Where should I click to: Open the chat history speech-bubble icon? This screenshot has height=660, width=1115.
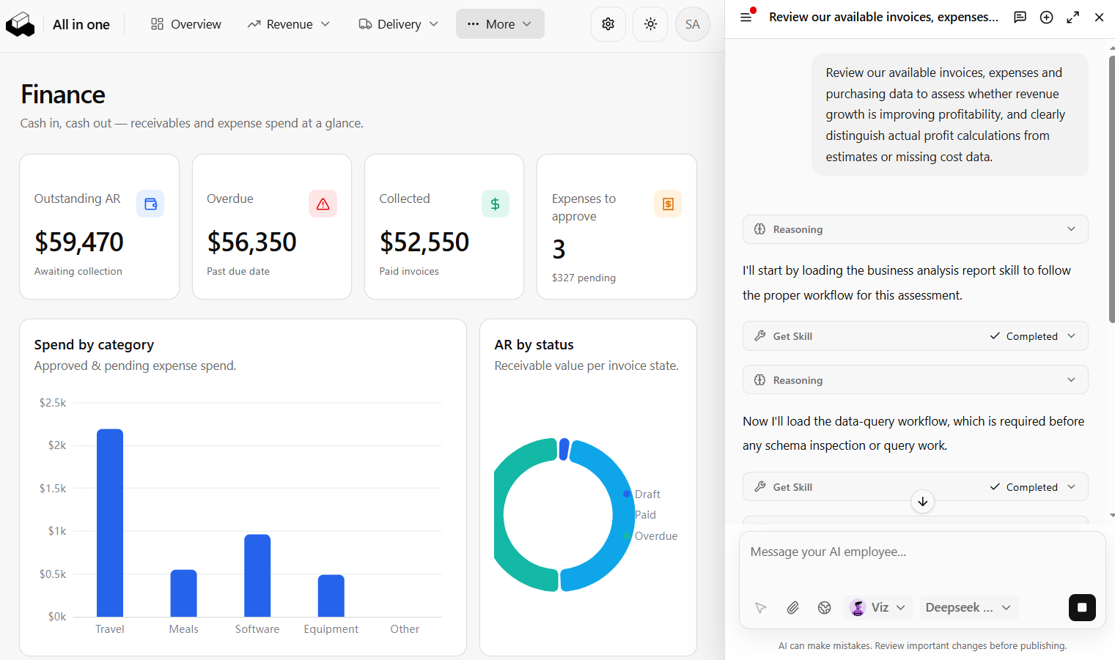pyautogui.click(x=1020, y=17)
